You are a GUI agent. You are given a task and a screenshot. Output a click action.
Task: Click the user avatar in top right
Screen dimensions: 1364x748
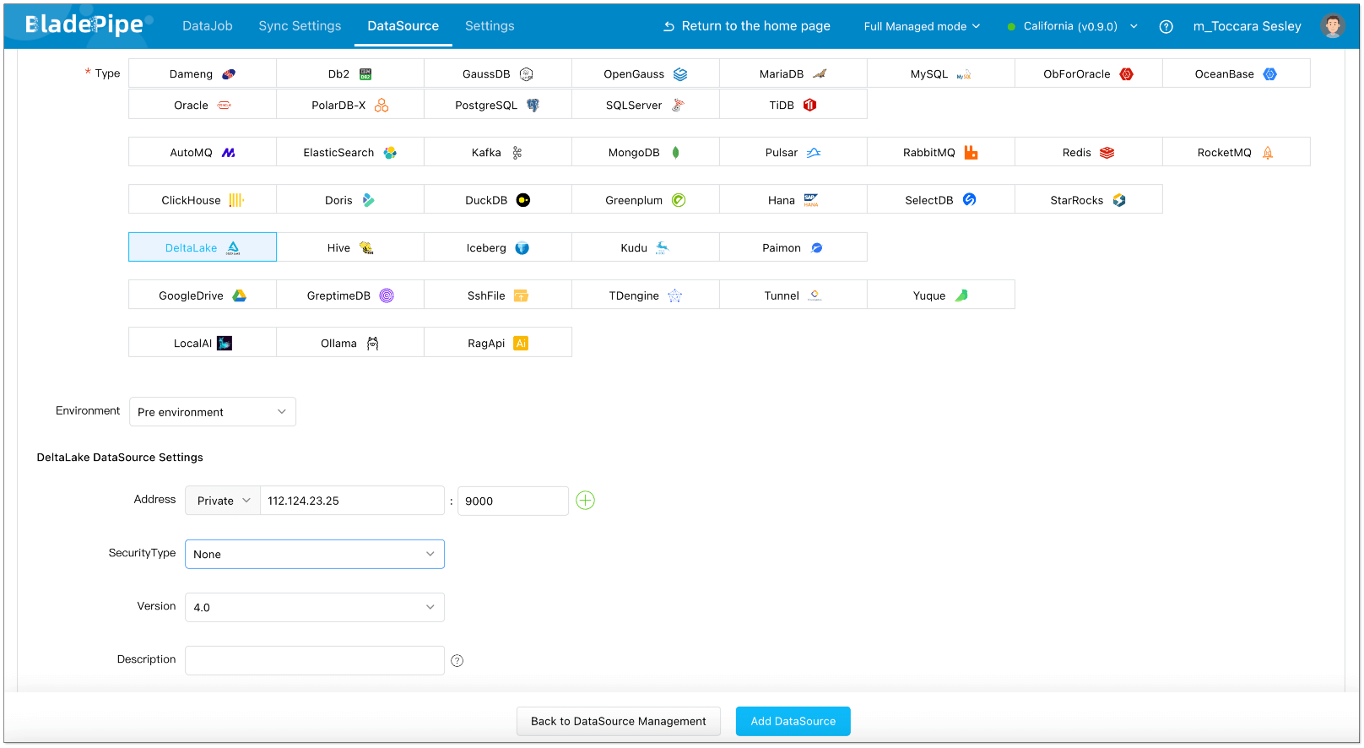coord(1332,26)
